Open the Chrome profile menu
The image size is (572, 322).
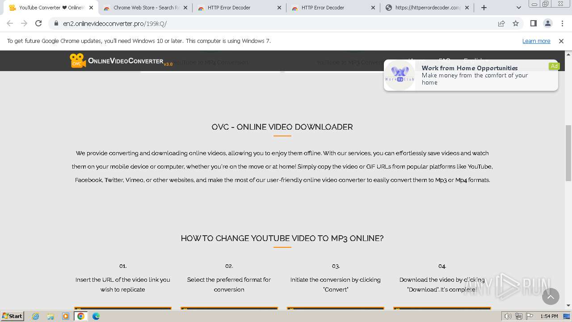(x=547, y=23)
